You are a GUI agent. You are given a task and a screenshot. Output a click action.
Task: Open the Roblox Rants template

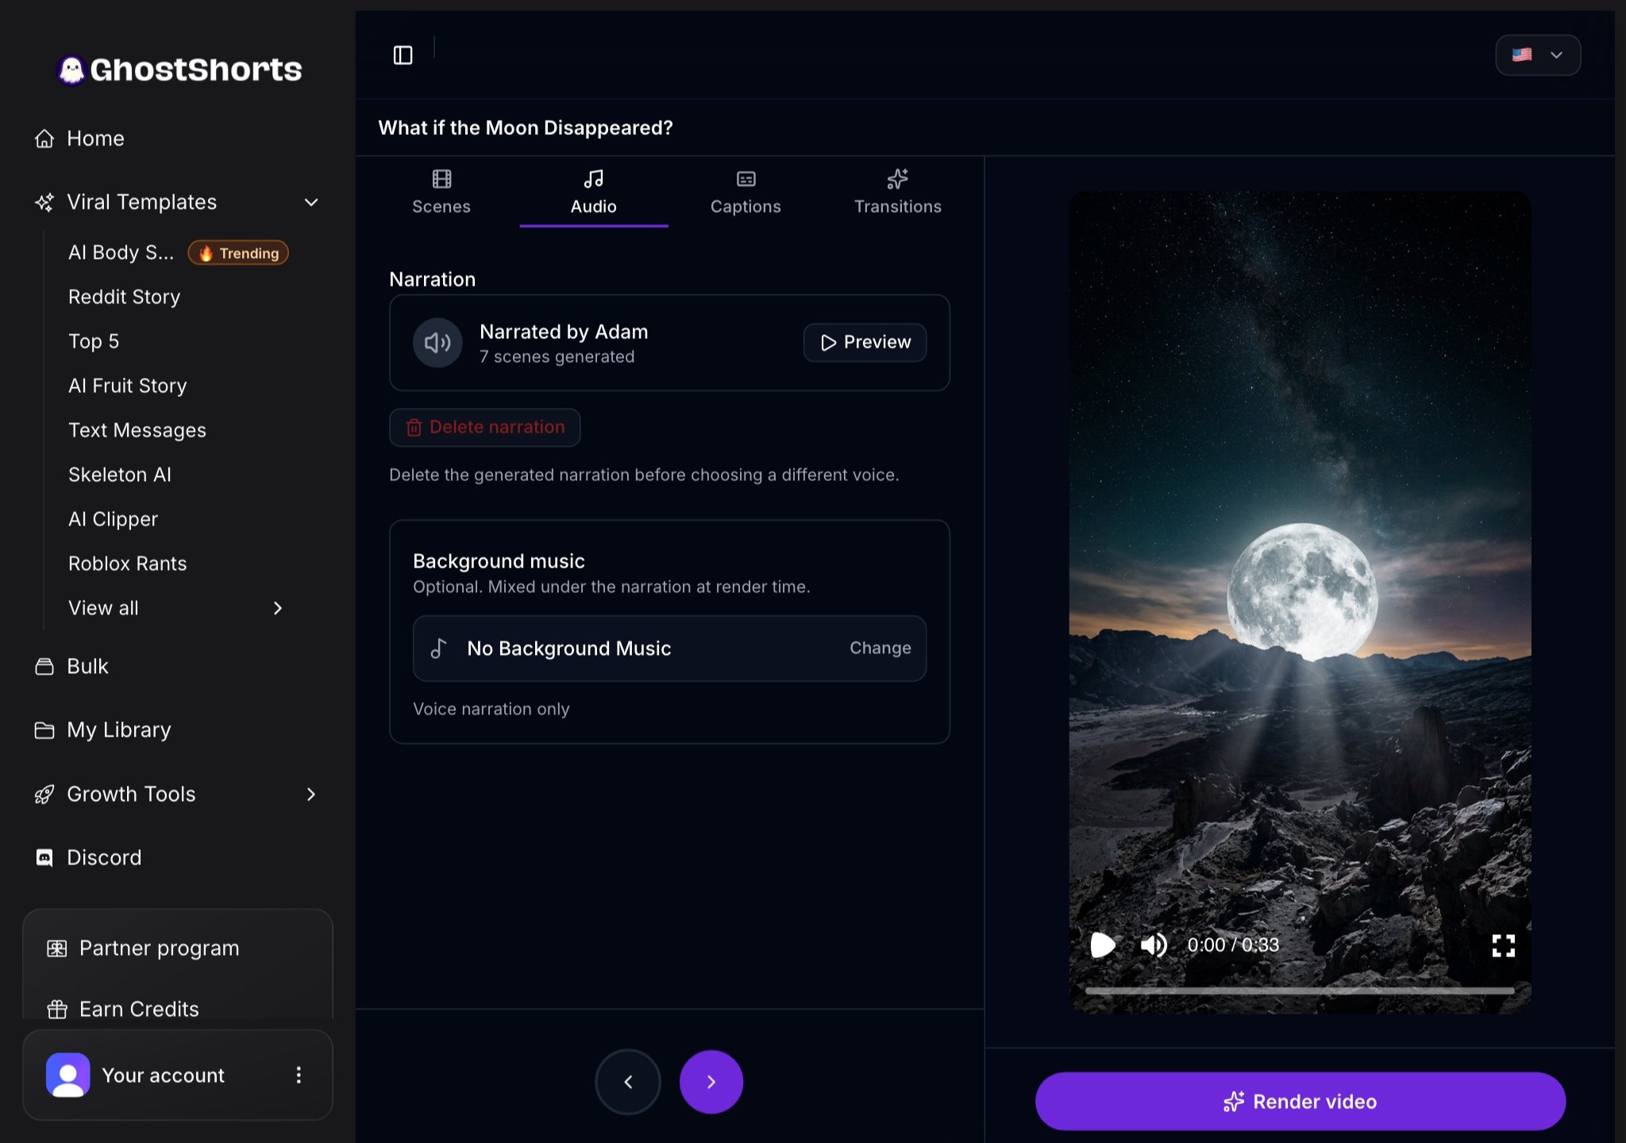point(128,563)
